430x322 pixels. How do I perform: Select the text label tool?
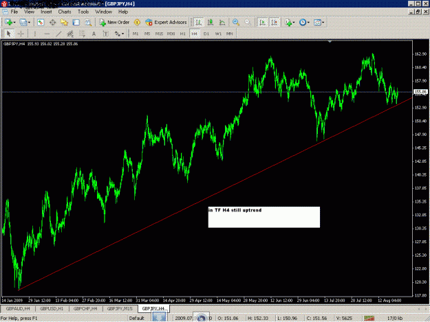pyautogui.click(x=105, y=34)
